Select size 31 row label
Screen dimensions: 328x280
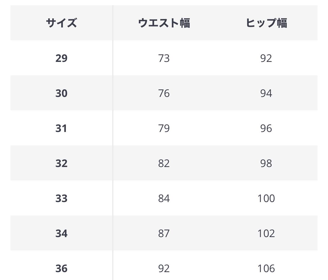pos(61,128)
